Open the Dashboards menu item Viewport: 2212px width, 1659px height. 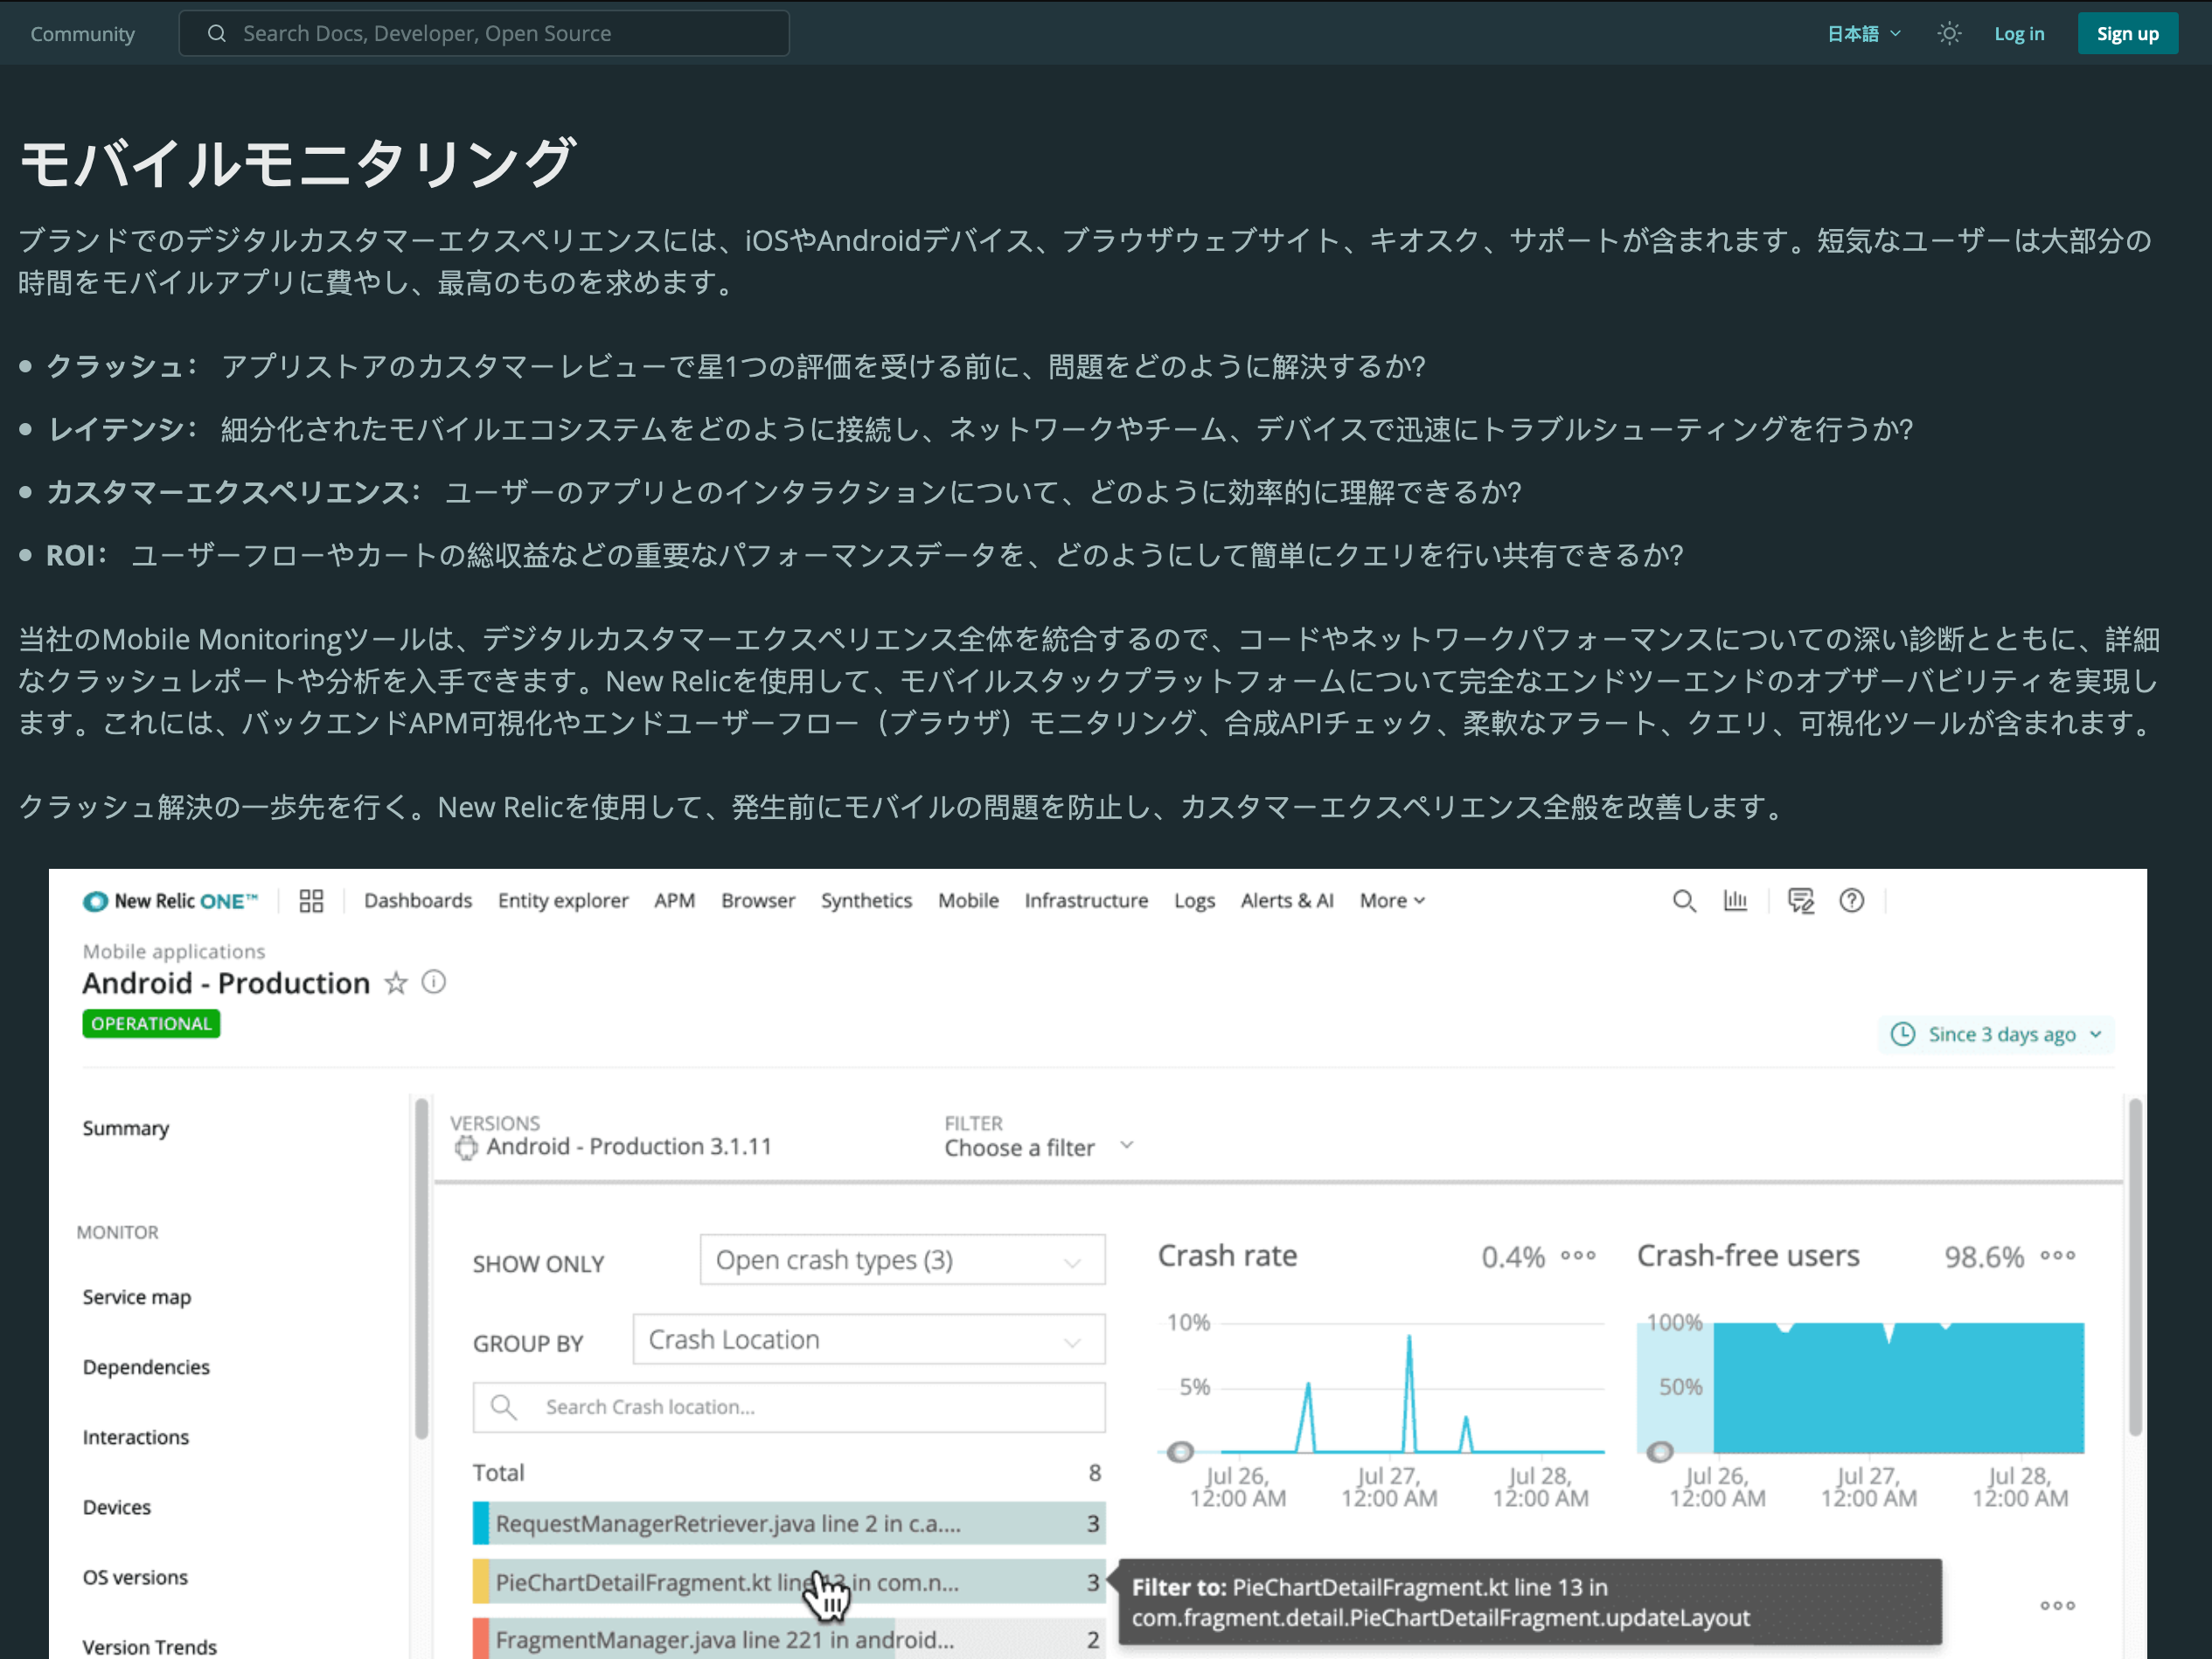pyautogui.click(x=417, y=900)
